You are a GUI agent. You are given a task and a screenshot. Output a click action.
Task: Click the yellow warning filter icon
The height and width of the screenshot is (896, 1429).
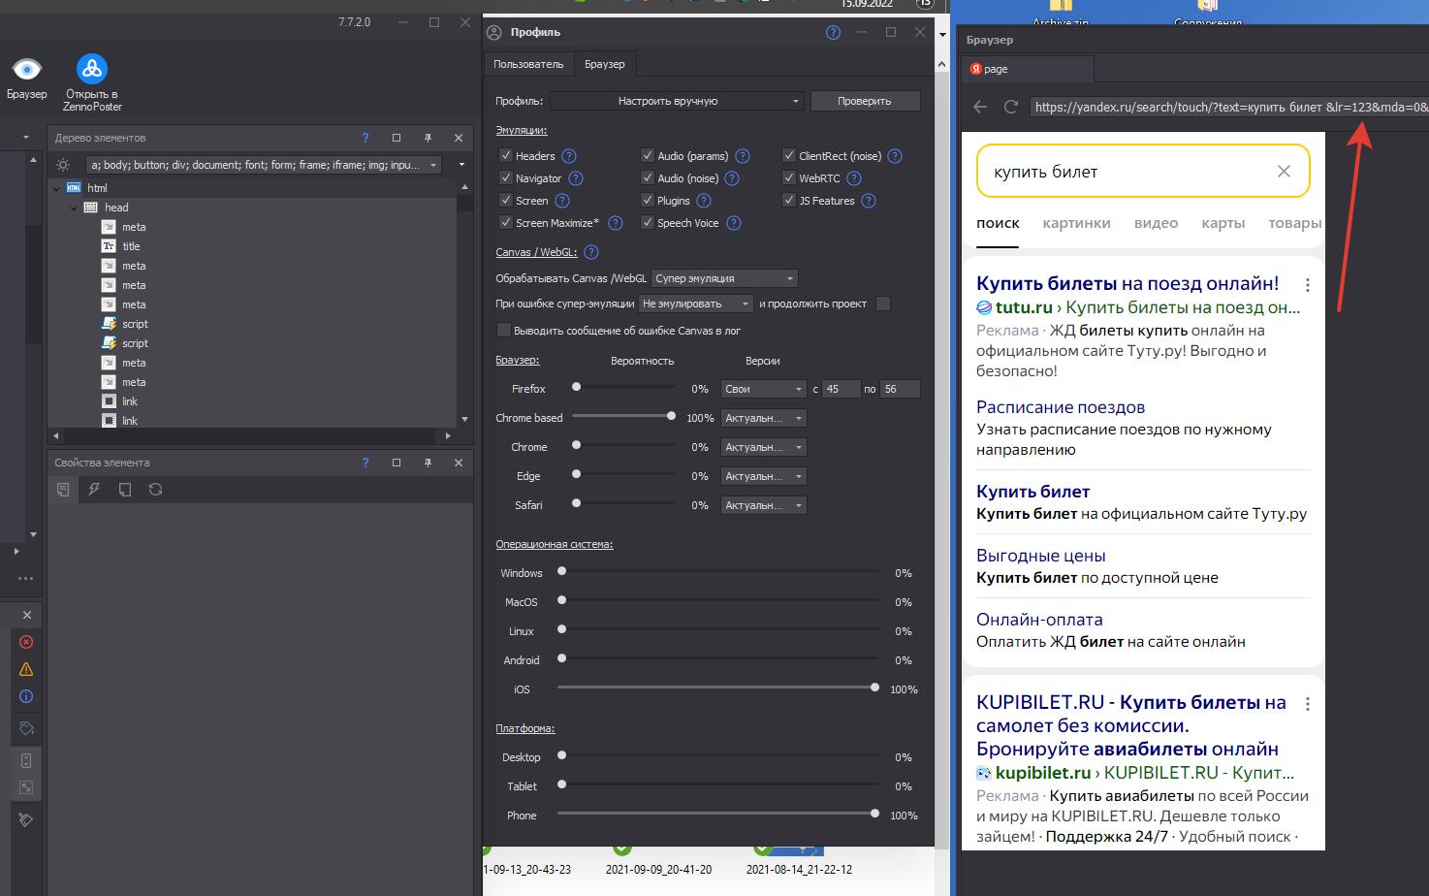pos(26,669)
